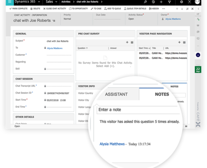The width and height of the screenshot is (207, 168).
Task: Open recent items history icon
Action: (153, 2)
